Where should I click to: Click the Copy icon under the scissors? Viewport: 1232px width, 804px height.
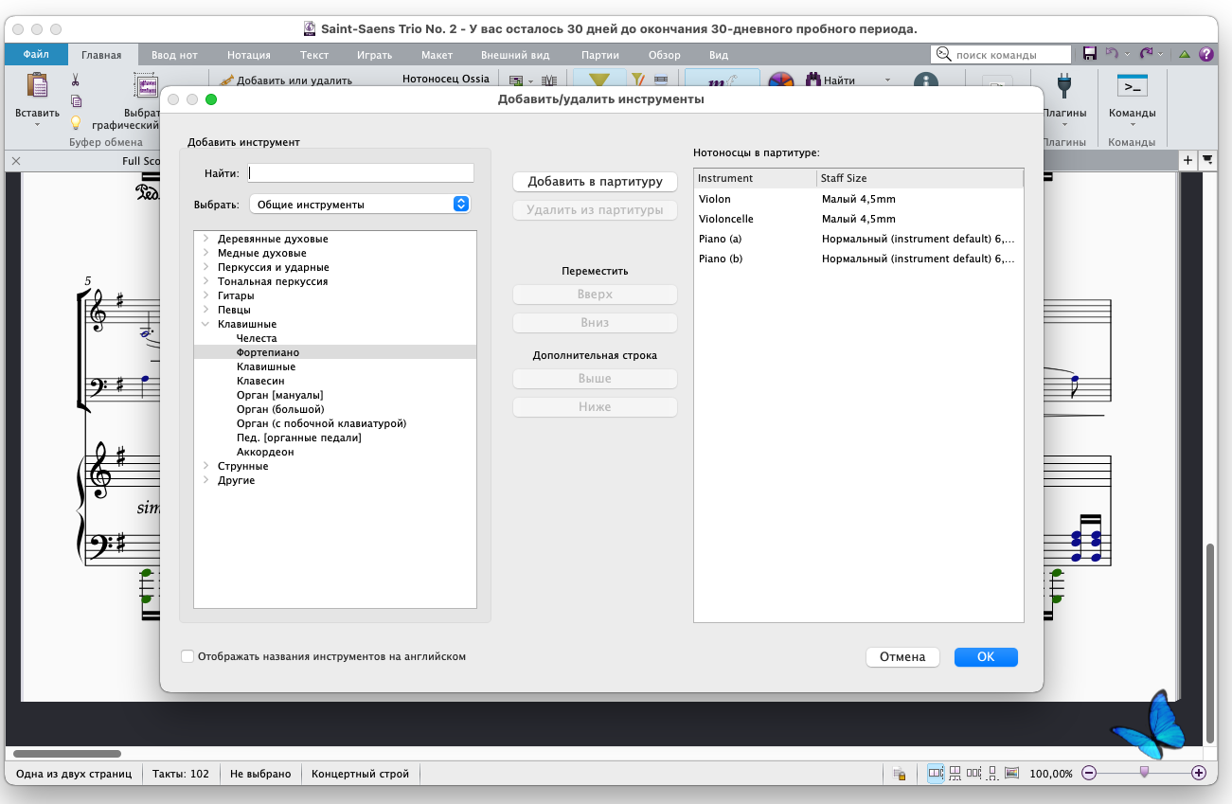point(76,101)
